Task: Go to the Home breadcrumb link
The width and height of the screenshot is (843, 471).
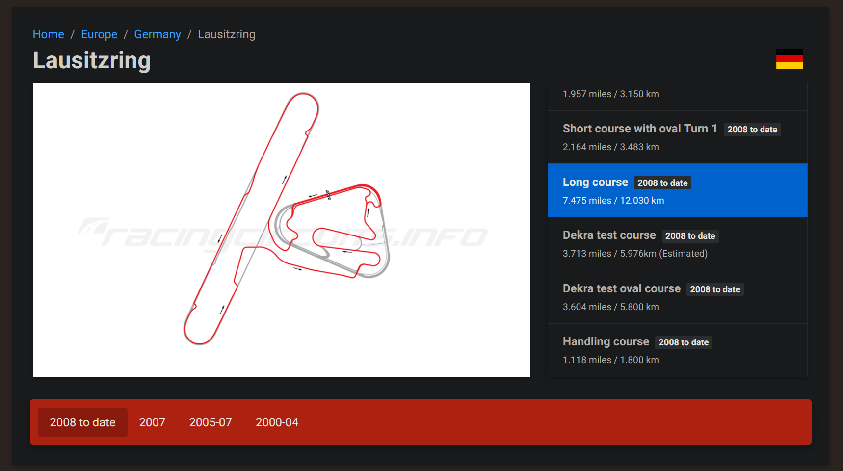Action: coord(48,34)
